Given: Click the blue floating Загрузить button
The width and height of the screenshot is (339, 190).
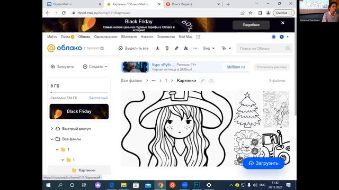Looking at the screenshot, I should tap(264, 163).
